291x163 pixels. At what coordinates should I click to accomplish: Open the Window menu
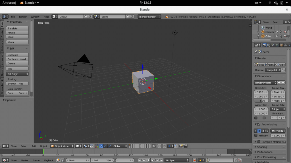pyautogui.click(x=35, y=17)
